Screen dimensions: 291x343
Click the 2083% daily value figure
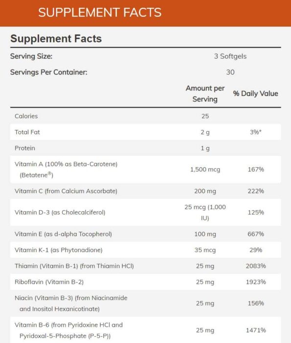pos(256,266)
